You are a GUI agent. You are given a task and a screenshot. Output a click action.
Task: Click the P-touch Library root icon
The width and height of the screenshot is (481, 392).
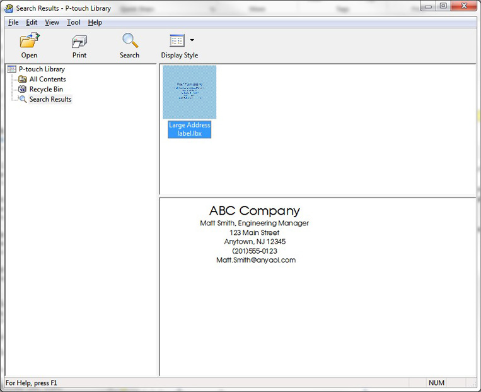(x=11, y=69)
